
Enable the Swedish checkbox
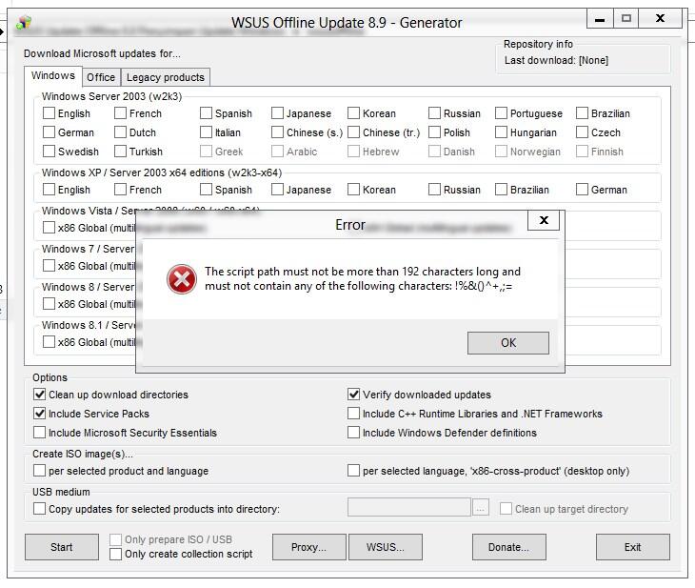tap(49, 152)
